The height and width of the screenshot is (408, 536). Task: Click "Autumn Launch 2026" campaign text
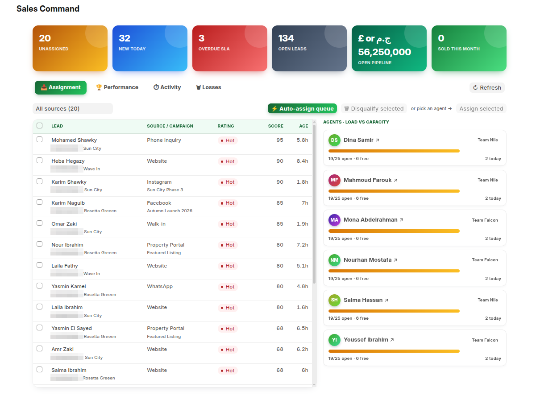170,211
